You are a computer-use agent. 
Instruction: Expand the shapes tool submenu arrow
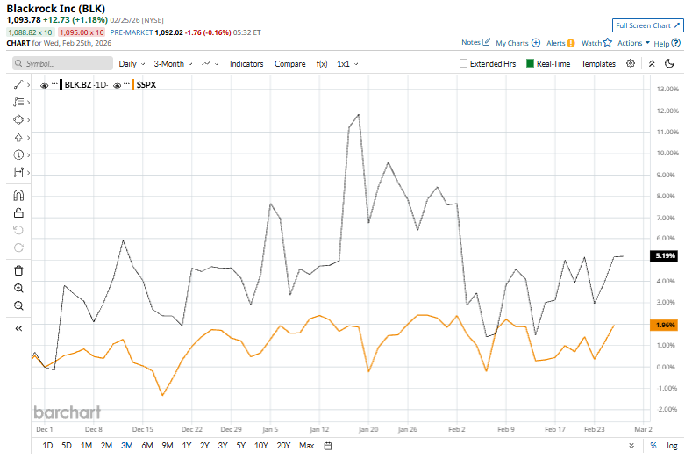pyautogui.click(x=28, y=119)
